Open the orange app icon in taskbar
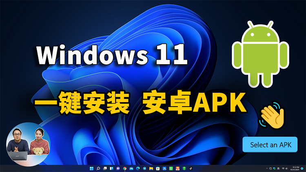 click(x=177, y=168)
